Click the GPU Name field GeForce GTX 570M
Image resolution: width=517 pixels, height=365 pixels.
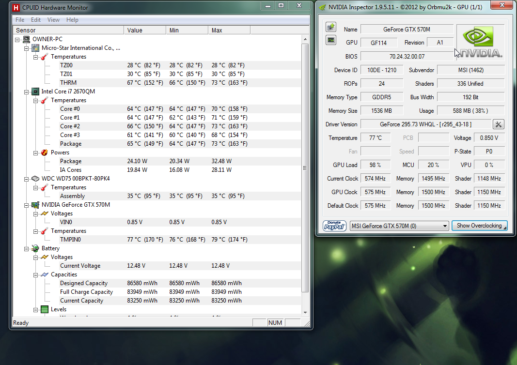click(x=407, y=30)
